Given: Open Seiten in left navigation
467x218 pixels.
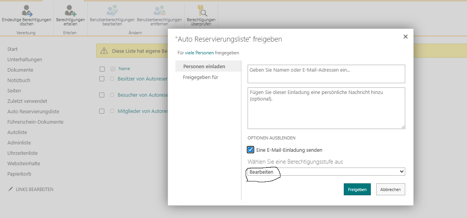Looking at the screenshot, I should [14, 91].
